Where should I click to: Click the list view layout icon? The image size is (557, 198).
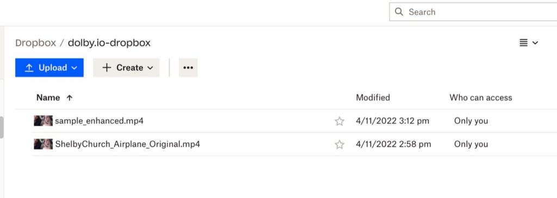[523, 43]
